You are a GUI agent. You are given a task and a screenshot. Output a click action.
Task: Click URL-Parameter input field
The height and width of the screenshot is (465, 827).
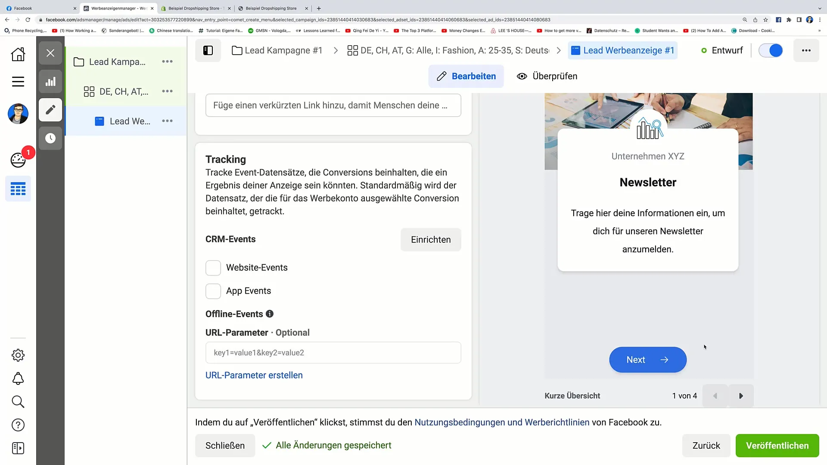[x=333, y=353]
